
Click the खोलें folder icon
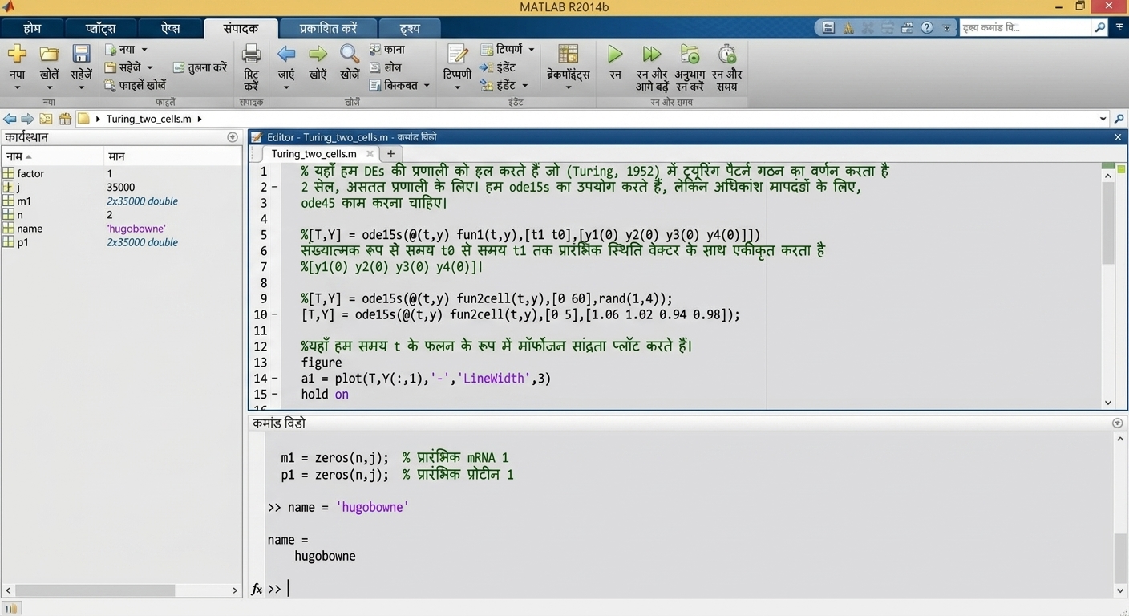(x=50, y=54)
